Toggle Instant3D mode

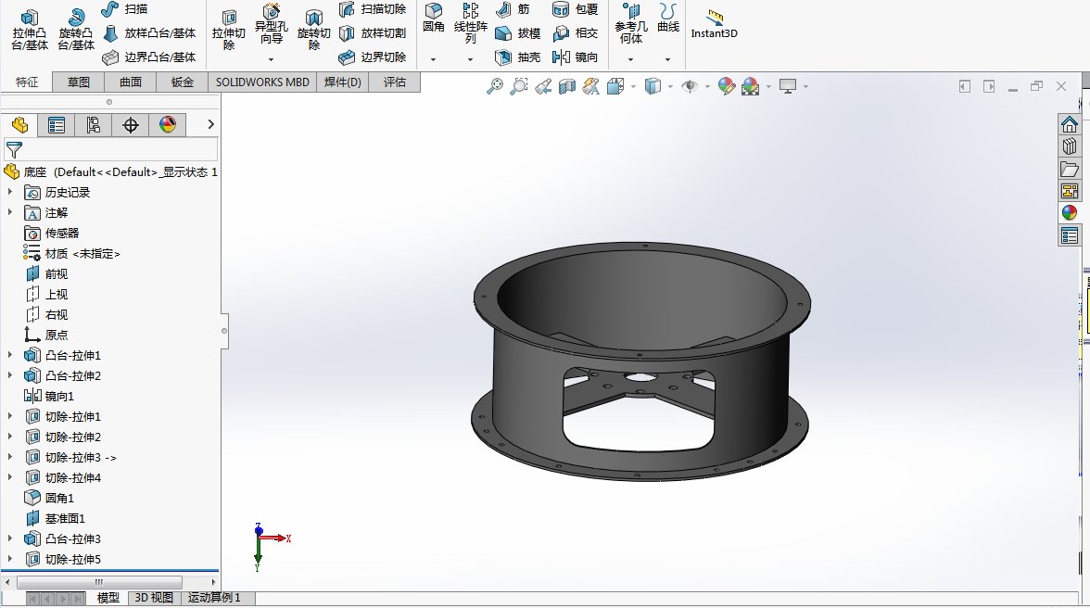point(714,24)
